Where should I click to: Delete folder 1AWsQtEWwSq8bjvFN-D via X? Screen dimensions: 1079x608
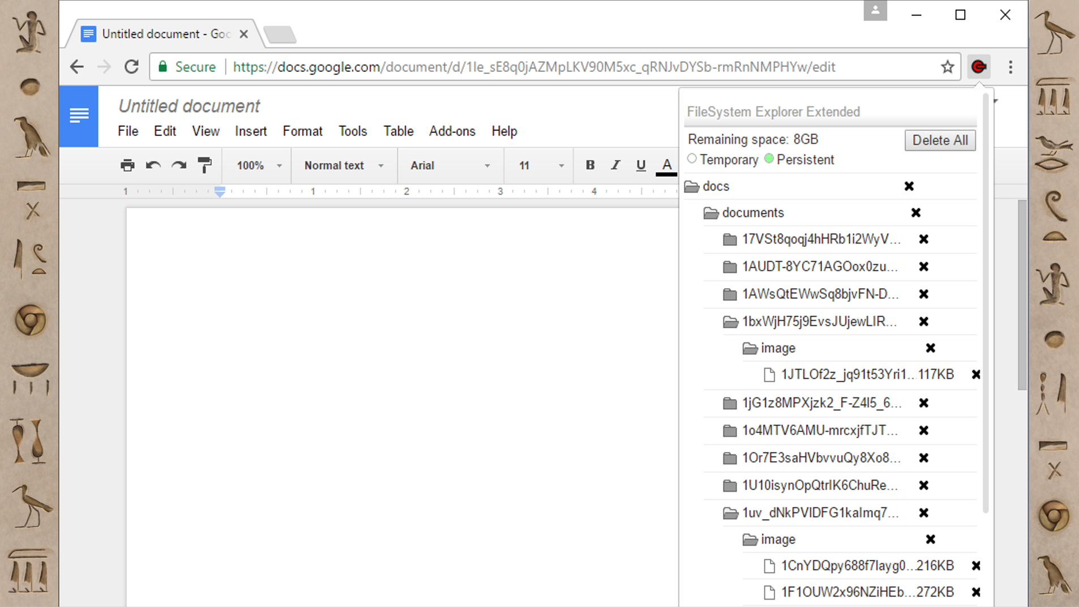(x=924, y=294)
